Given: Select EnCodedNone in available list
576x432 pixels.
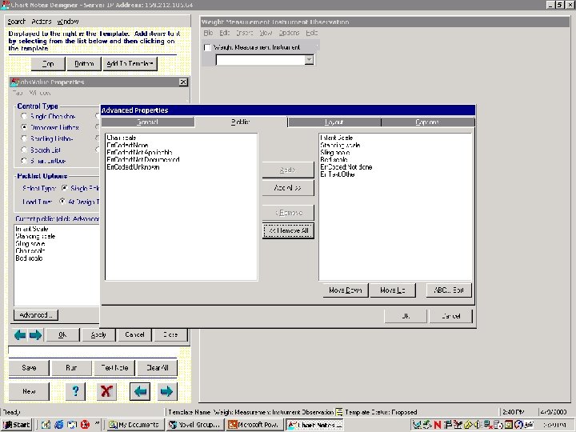Looking at the screenshot, I should pyautogui.click(x=127, y=145).
